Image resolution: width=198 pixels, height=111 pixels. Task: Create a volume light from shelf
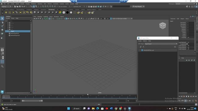coord(24,12)
